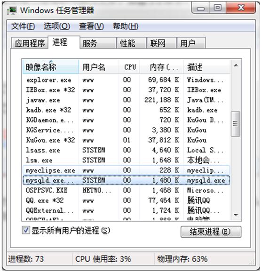262x273 pixels.
Task: Select the mysqld.exe... process row
Action: pos(127,180)
